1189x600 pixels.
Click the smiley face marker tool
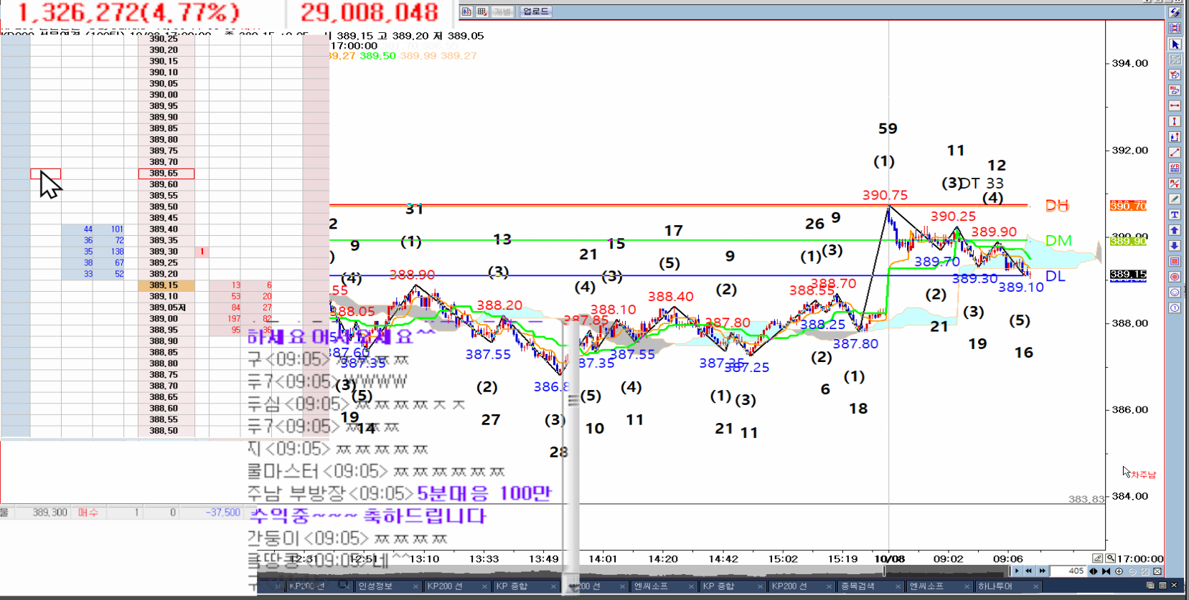tap(1175, 292)
